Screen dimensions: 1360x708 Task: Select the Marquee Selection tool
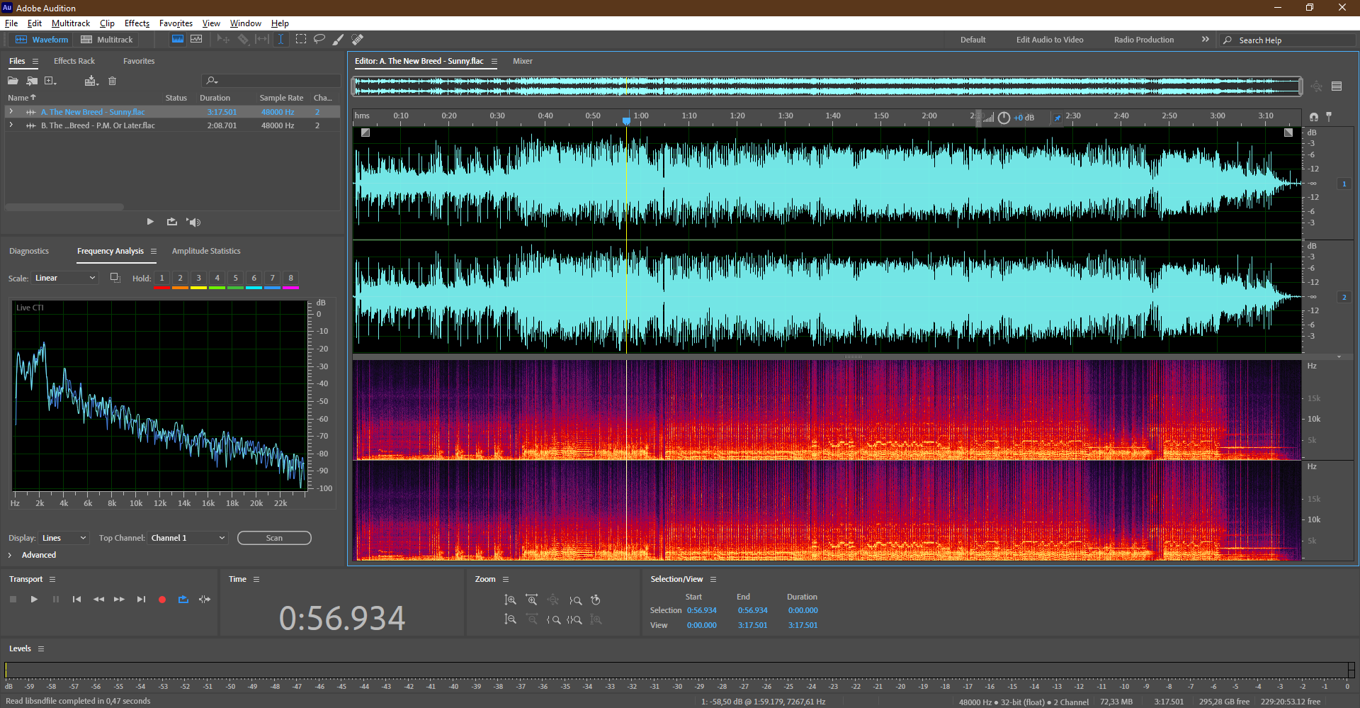(x=301, y=40)
